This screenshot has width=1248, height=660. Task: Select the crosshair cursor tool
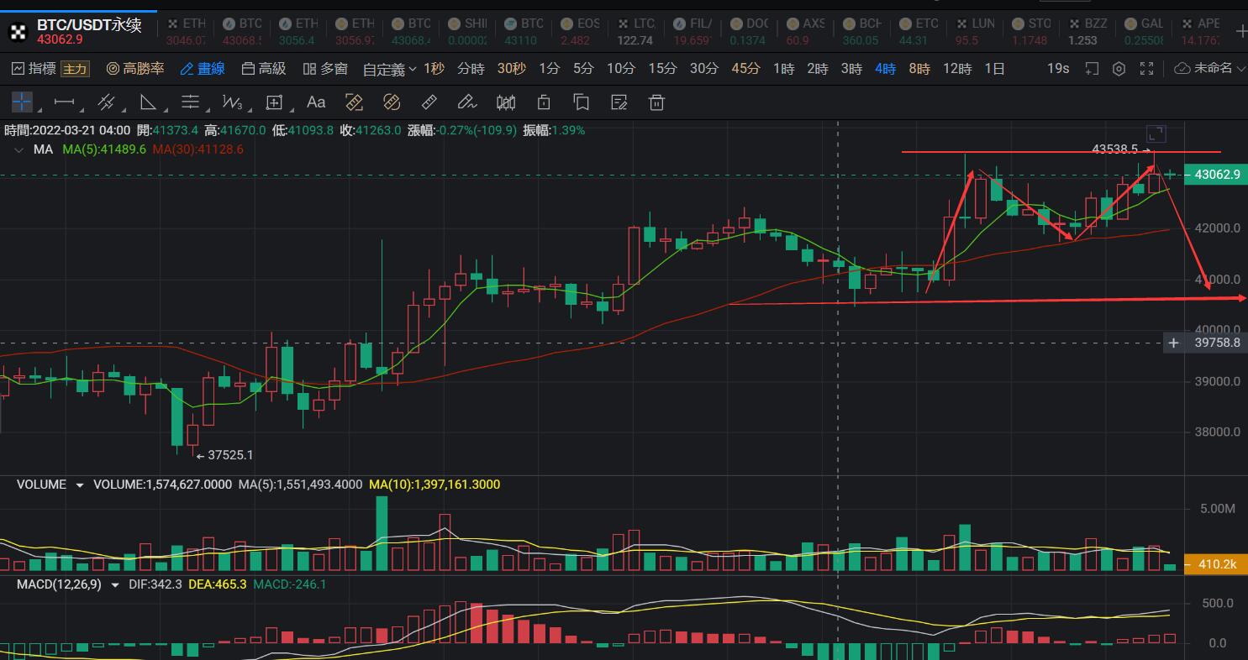tap(21, 102)
